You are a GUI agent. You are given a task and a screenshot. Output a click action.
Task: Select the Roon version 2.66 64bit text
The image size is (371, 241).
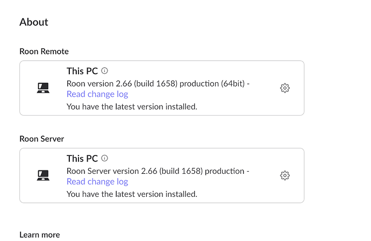[x=158, y=83]
